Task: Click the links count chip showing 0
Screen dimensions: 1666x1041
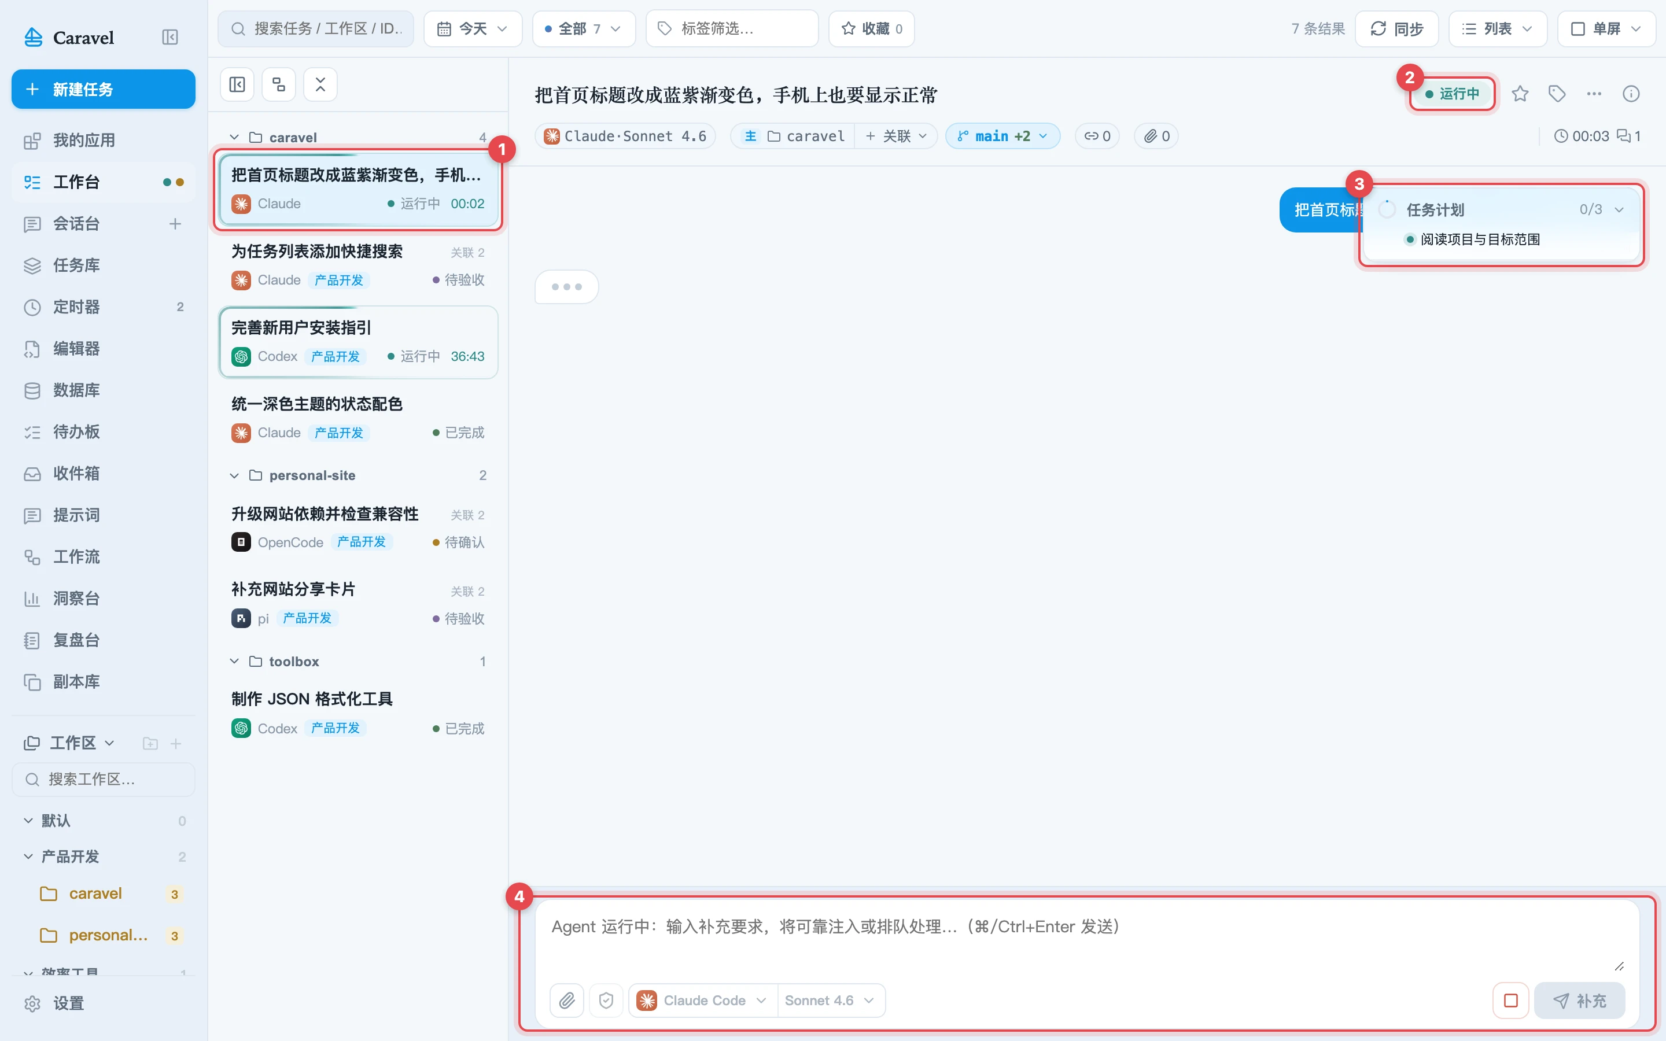Action: point(1097,136)
